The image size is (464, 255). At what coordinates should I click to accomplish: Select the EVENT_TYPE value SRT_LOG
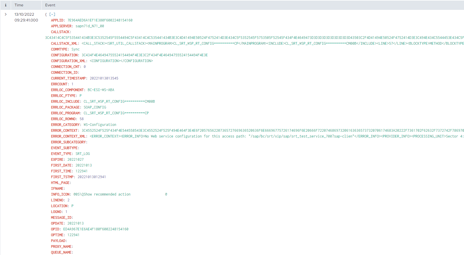point(83,154)
